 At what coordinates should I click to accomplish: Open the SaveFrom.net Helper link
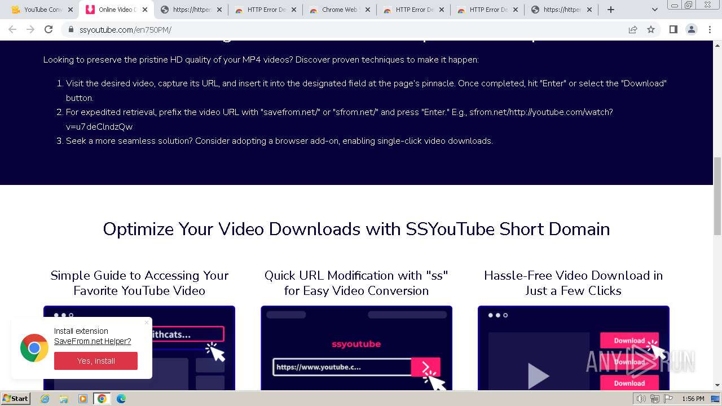[x=93, y=341]
